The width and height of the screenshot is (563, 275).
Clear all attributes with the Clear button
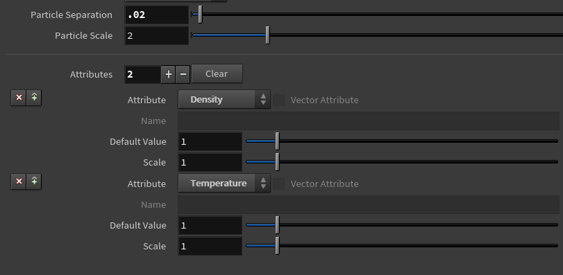217,73
